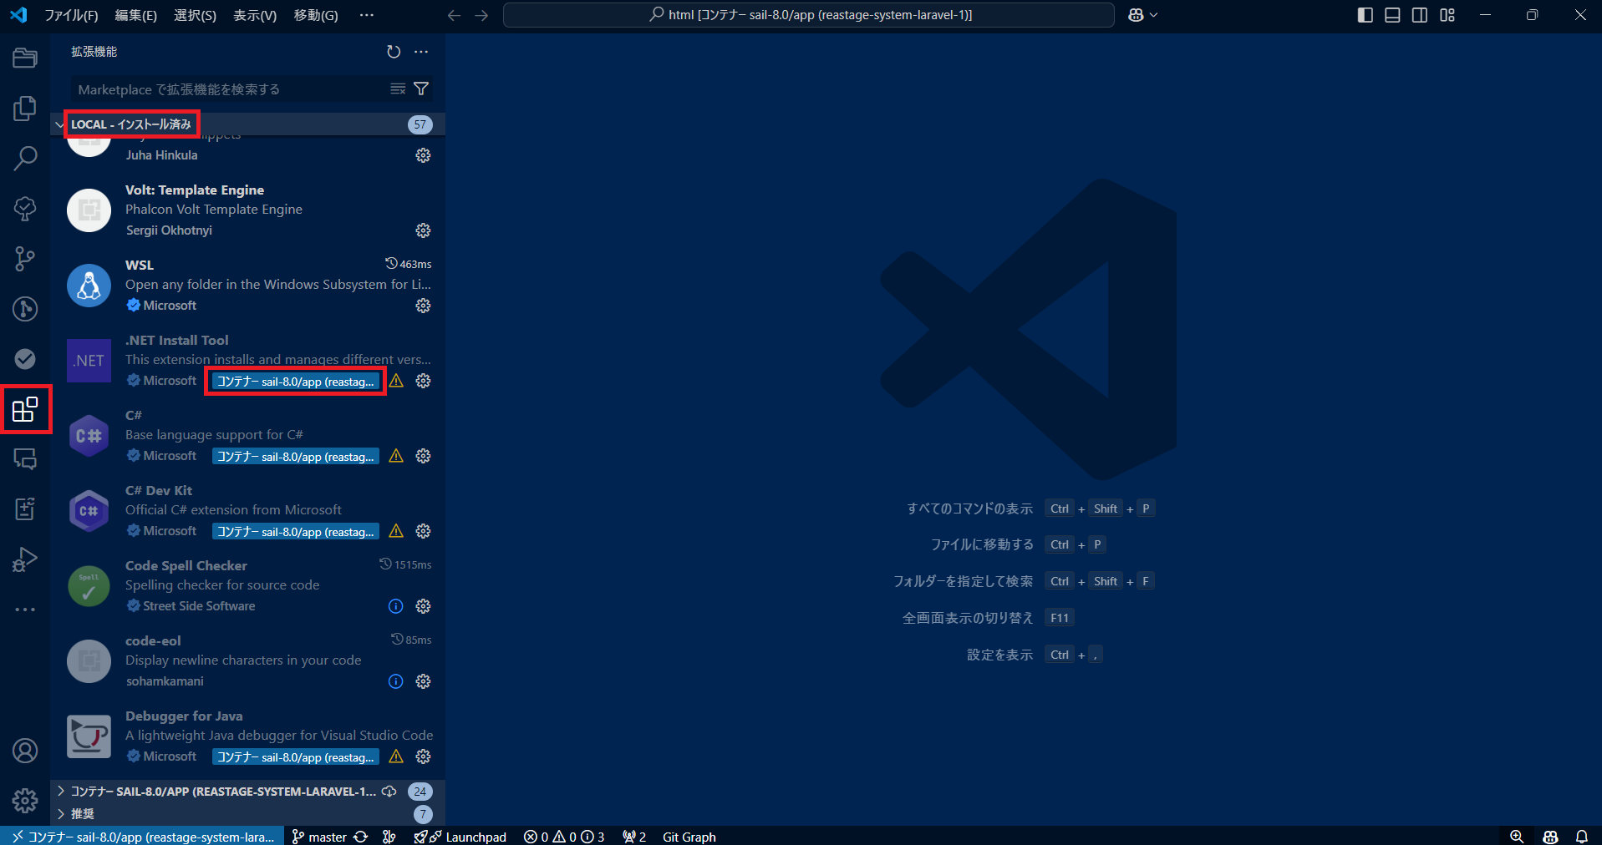Open the 表示(V) menu
This screenshot has width=1602, height=845.
click(x=254, y=15)
